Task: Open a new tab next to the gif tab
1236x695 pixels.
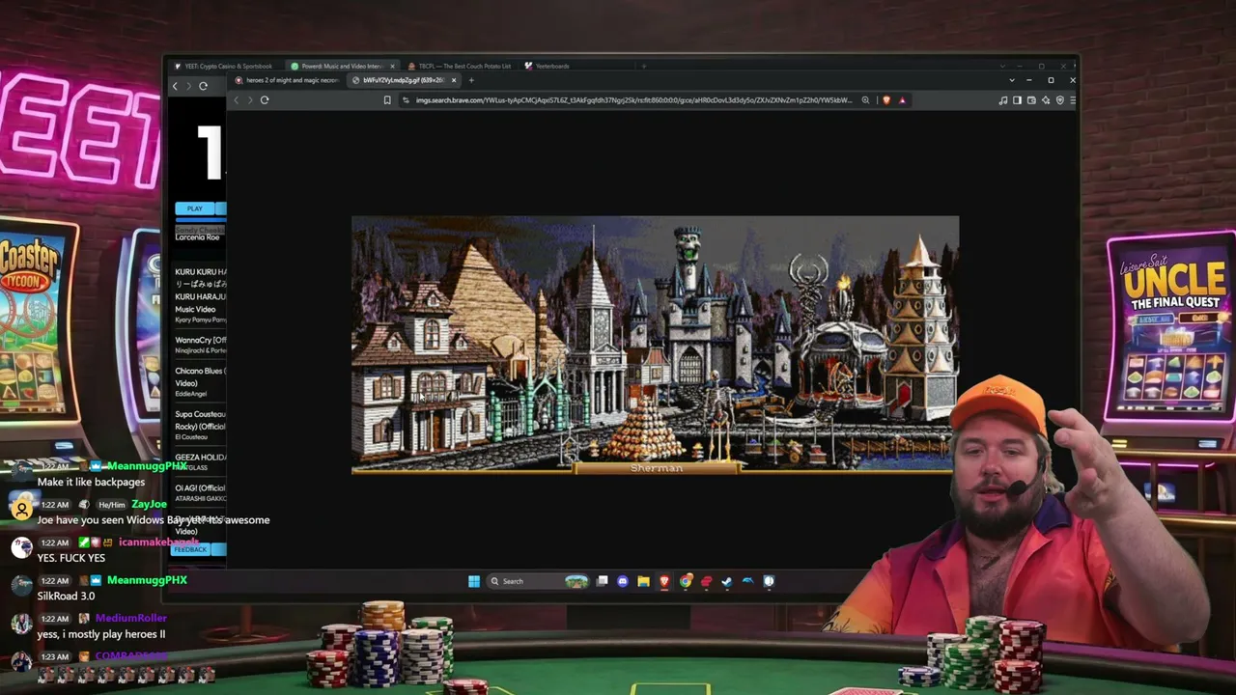Action: tap(471, 80)
